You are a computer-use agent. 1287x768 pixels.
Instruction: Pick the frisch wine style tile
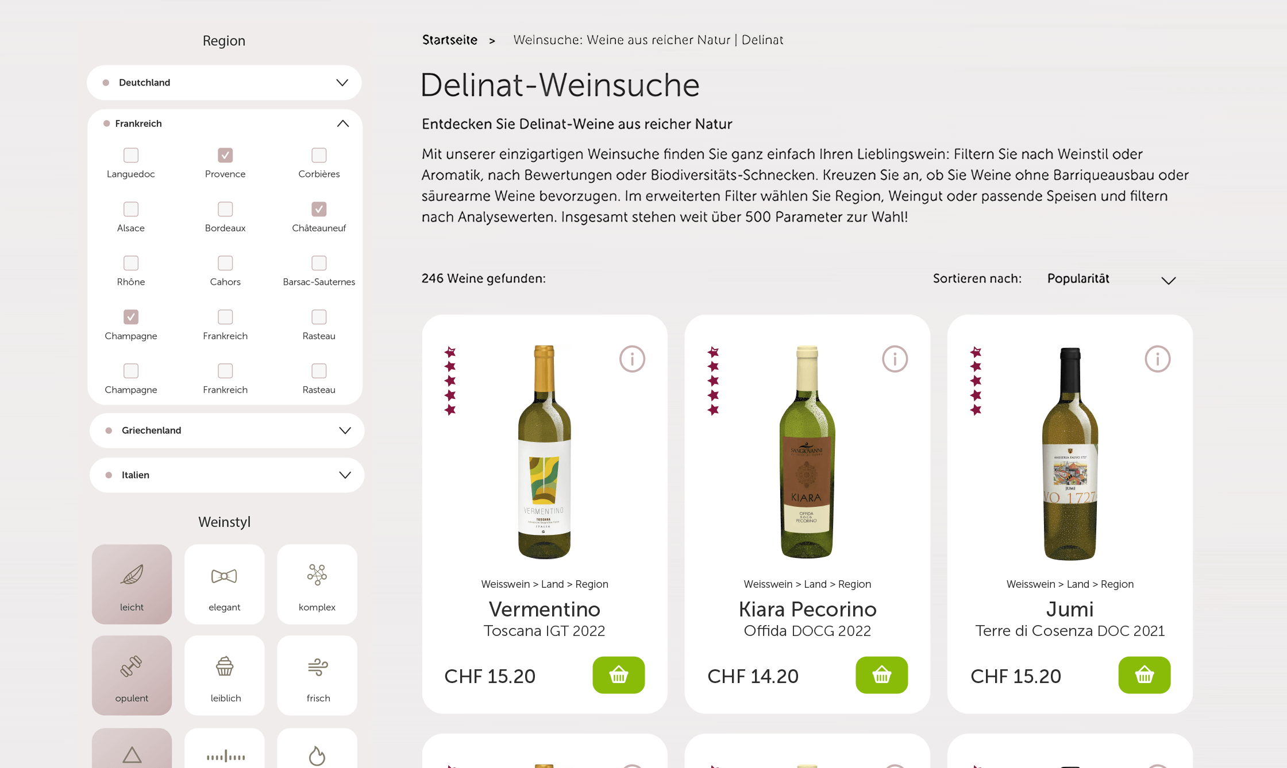(318, 675)
